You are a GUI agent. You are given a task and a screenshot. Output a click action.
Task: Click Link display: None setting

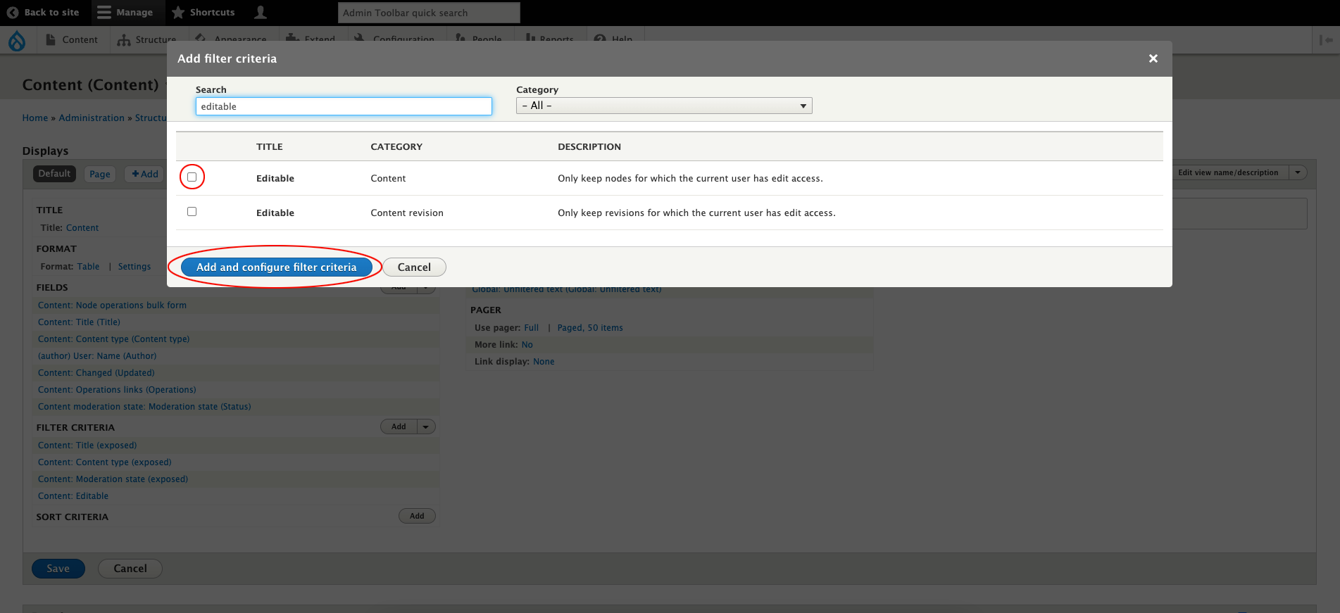tap(544, 362)
